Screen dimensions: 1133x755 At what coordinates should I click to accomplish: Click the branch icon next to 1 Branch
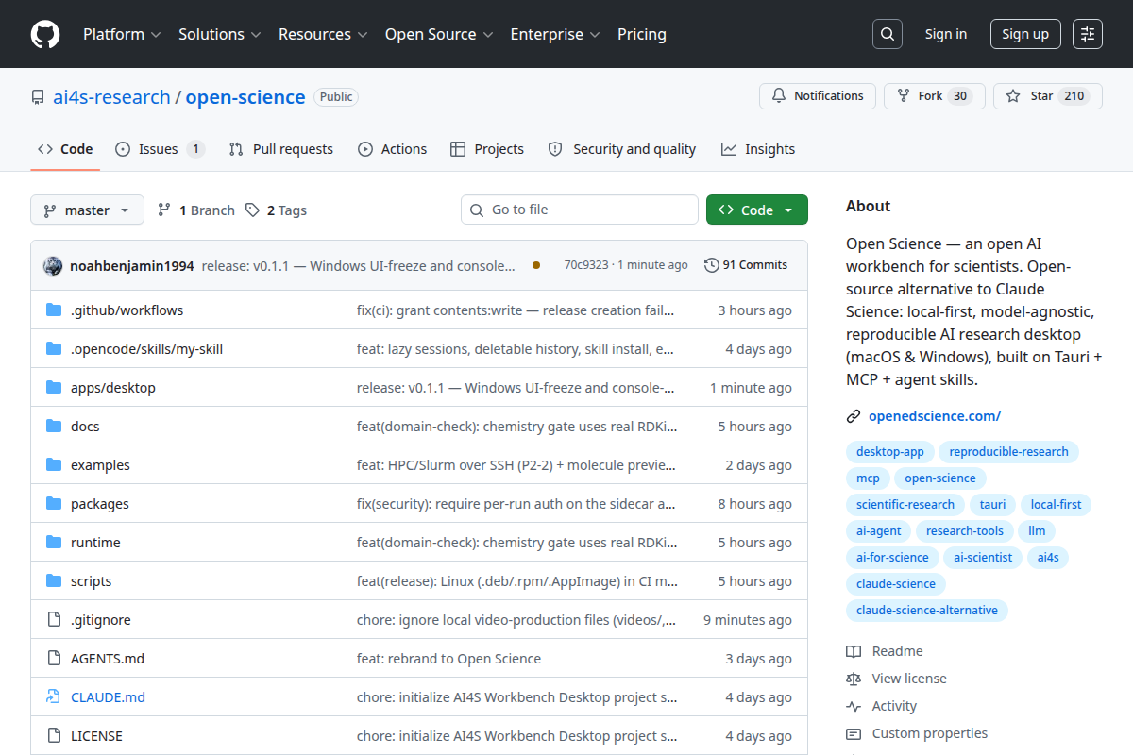[x=164, y=210]
